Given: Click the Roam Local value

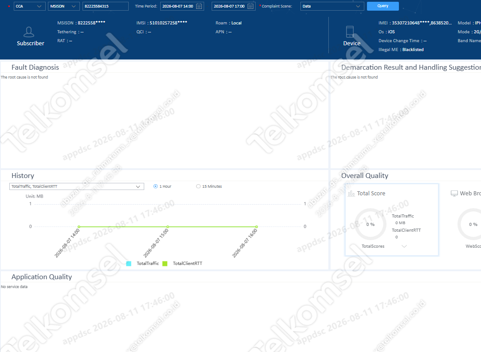Looking at the screenshot, I should (x=237, y=23).
